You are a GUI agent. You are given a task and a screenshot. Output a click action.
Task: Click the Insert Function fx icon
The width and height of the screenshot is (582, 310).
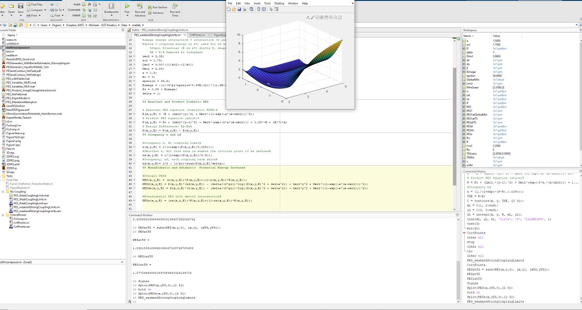pos(89,5)
